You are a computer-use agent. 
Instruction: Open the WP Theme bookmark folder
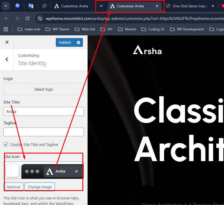pyautogui.click(x=58, y=29)
